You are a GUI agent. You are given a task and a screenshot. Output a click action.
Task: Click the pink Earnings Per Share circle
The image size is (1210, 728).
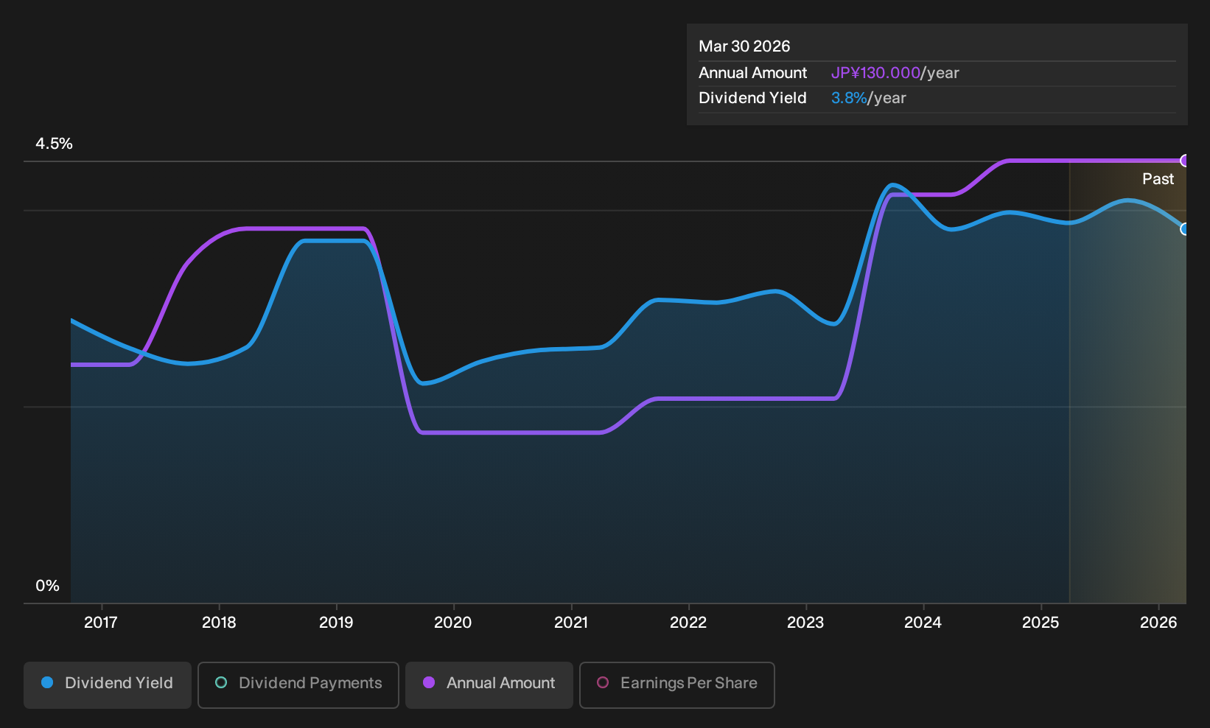point(603,683)
